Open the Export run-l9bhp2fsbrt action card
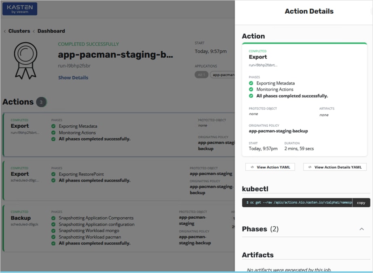 point(119,134)
